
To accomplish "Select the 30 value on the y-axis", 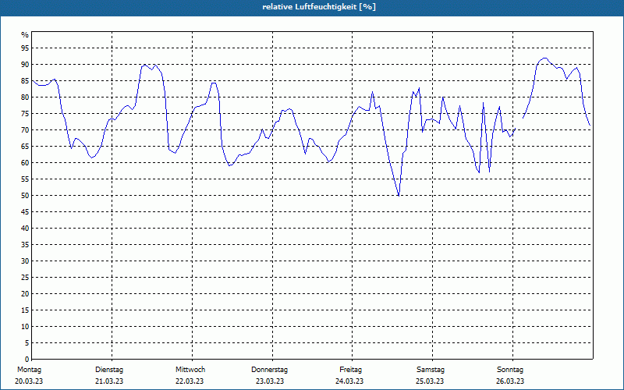I will click(25, 261).
